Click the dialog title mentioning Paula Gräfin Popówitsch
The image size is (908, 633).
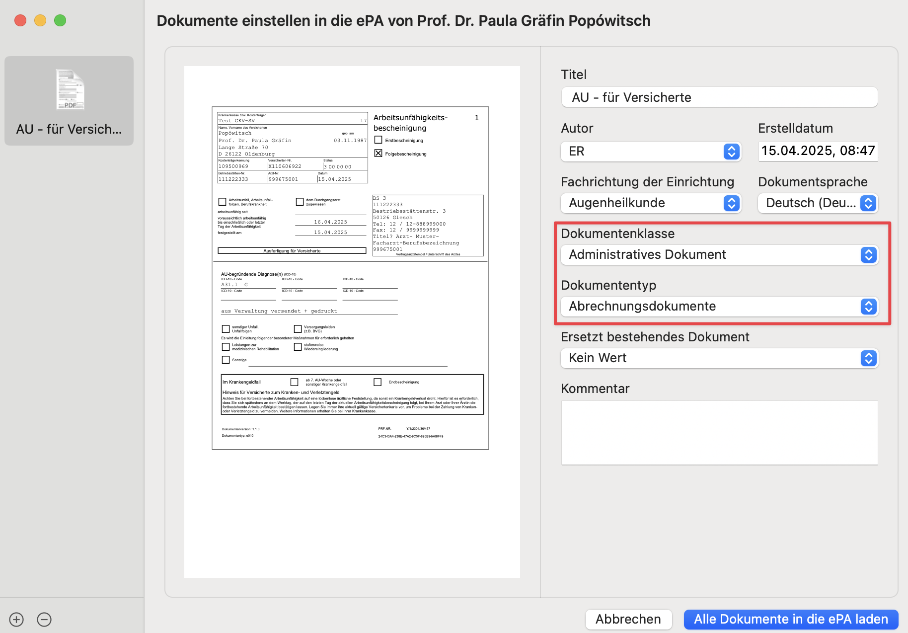pos(403,21)
